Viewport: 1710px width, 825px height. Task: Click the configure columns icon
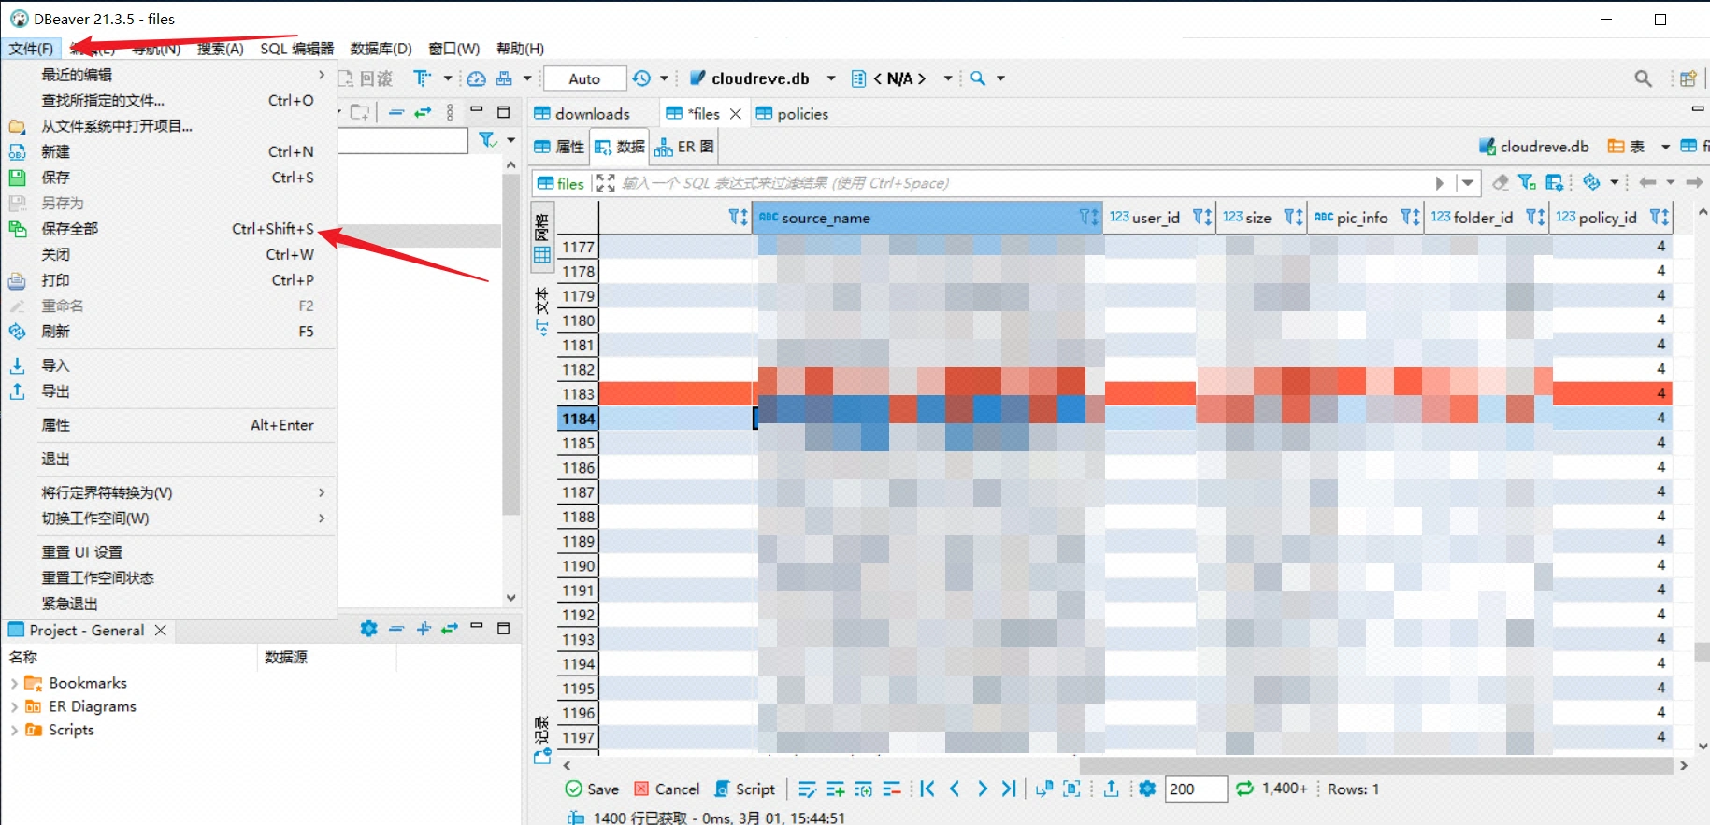pos(1555,182)
